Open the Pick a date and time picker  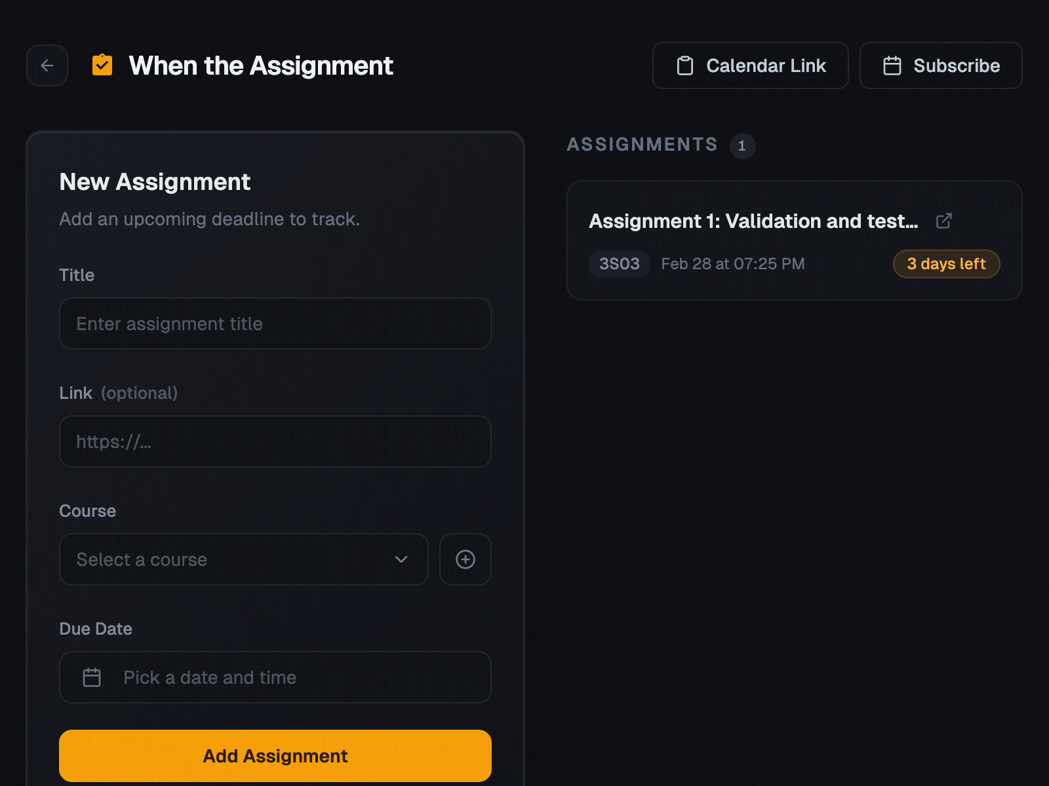275,677
